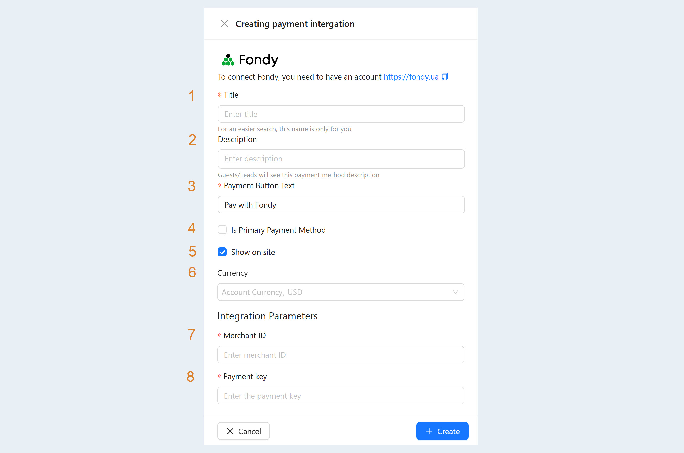Click into the Enter description field
The height and width of the screenshot is (453, 684).
(341, 159)
